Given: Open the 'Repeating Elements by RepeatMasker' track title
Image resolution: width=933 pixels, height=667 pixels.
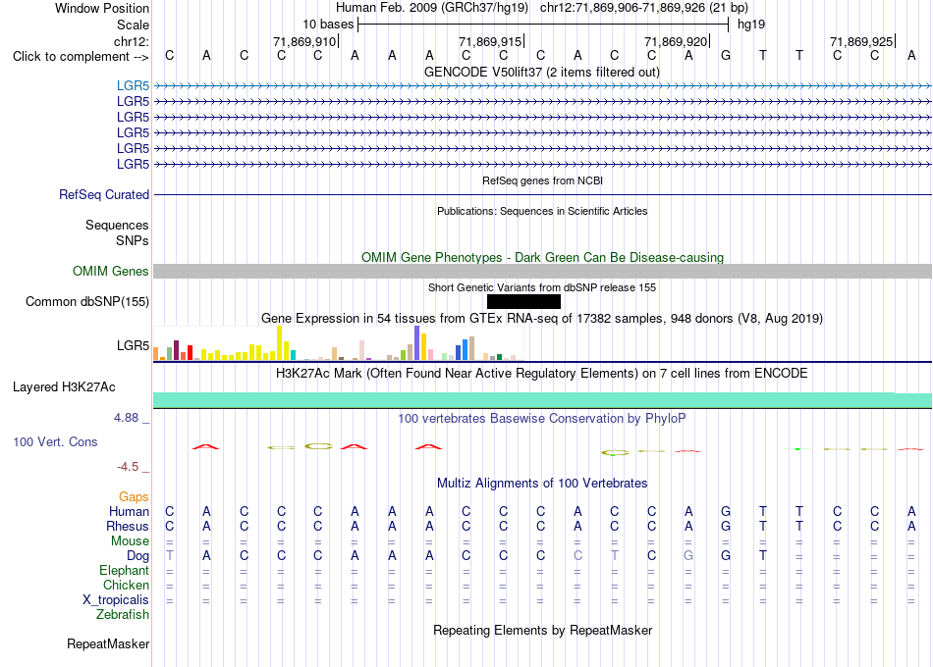Looking at the screenshot, I should (x=542, y=630).
